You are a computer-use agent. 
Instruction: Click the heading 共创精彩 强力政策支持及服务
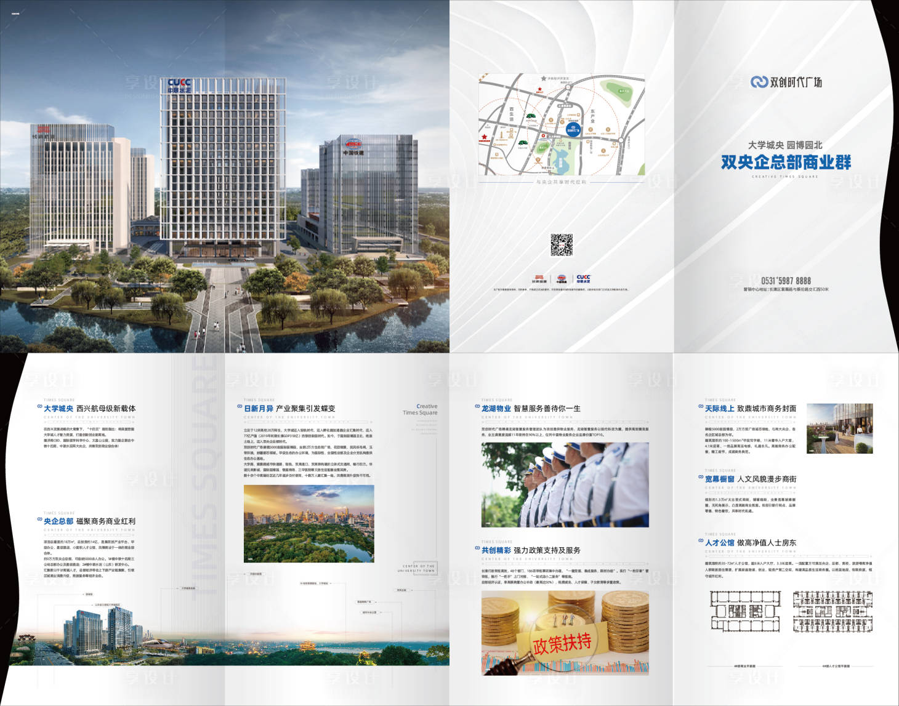(x=531, y=550)
